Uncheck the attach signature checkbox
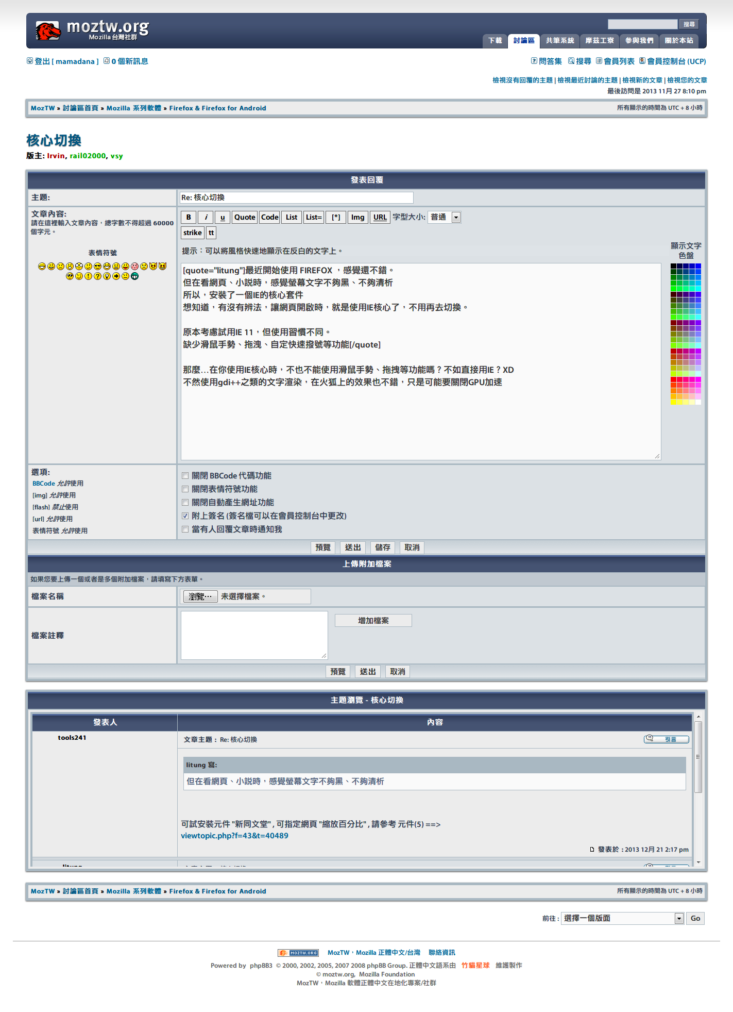Image resolution: width=733 pixels, height=1012 pixels. click(185, 516)
